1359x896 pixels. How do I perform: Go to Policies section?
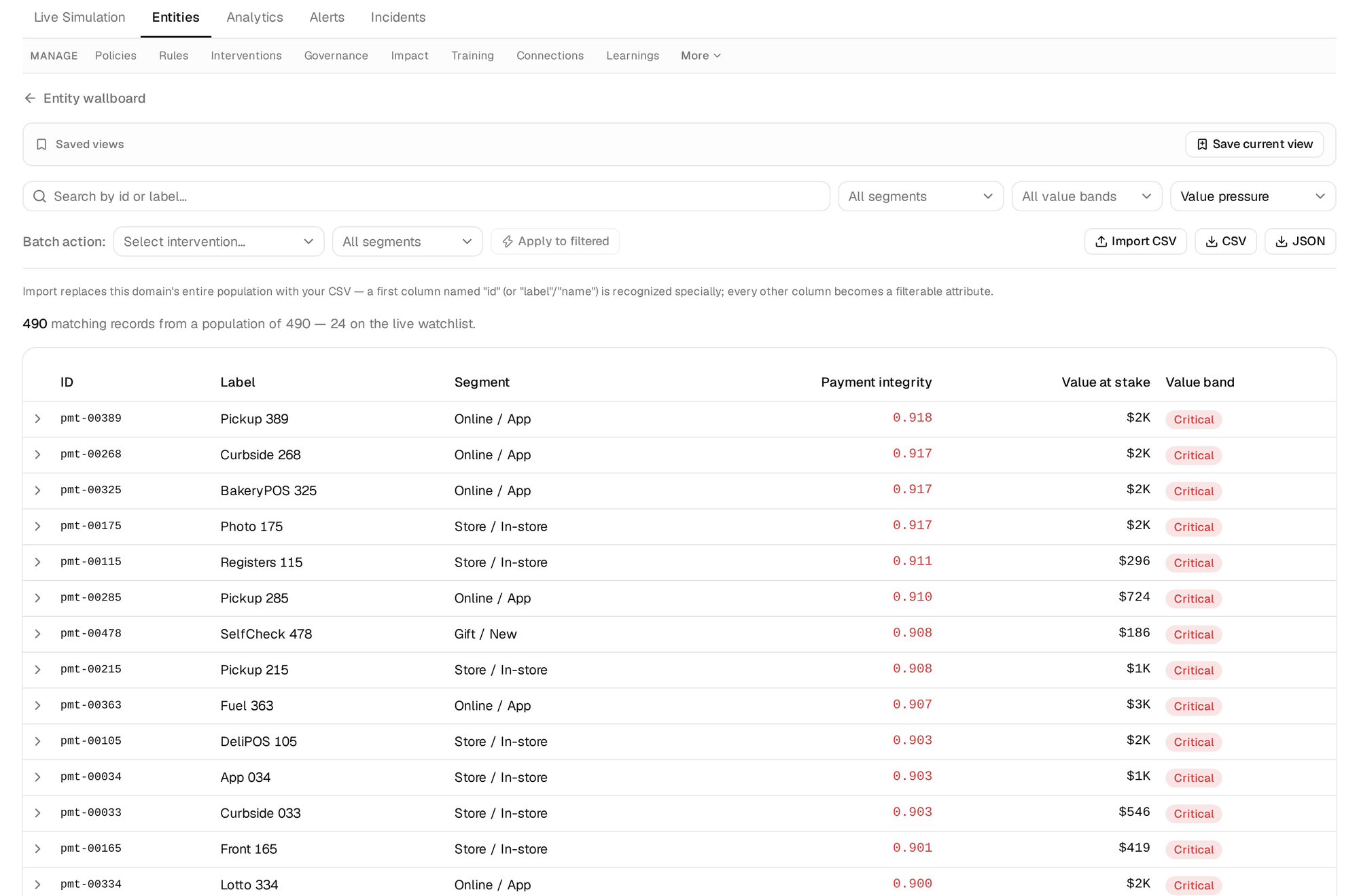[x=116, y=56]
